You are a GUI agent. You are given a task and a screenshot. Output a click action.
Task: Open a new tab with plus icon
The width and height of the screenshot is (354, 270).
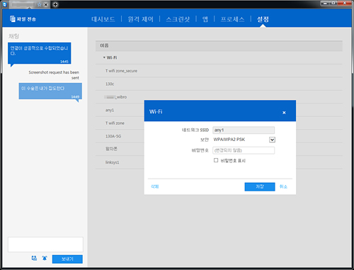[x=55, y=4]
